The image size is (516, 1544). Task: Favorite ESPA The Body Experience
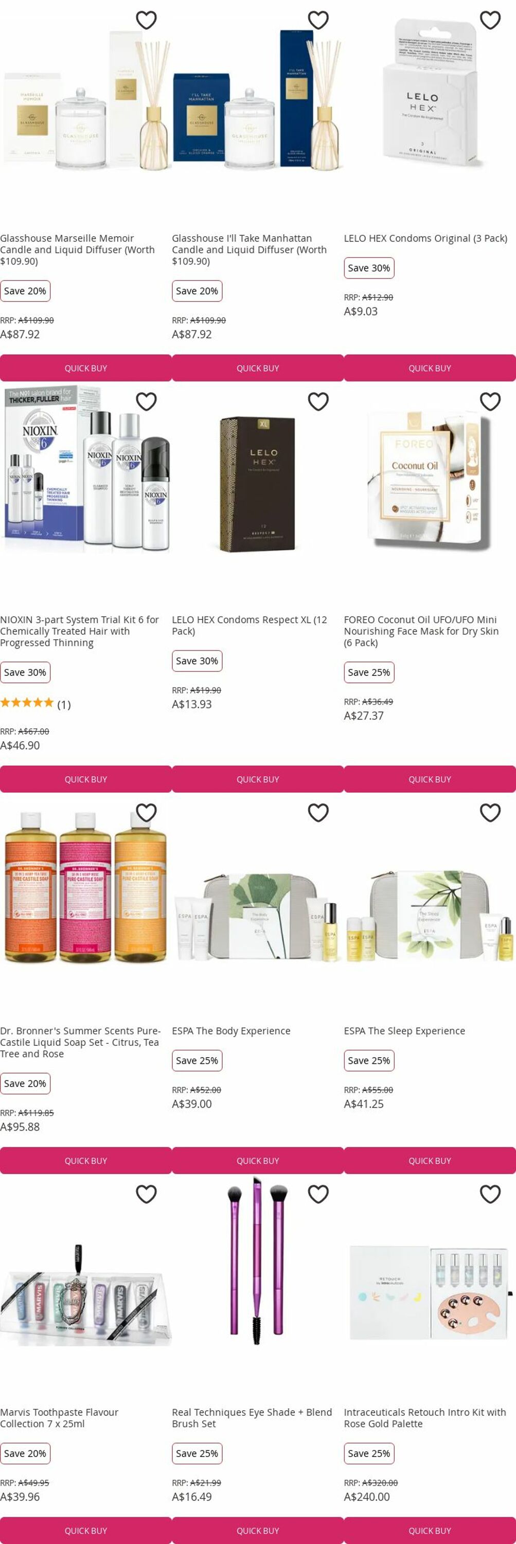(x=318, y=813)
